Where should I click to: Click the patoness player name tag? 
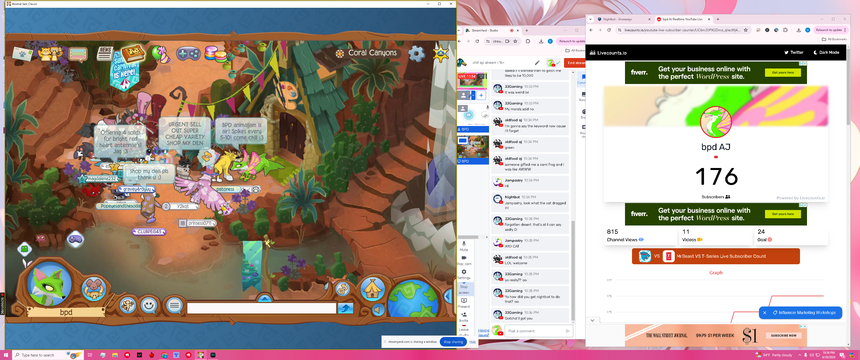pyautogui.click(x=225, y=189)
